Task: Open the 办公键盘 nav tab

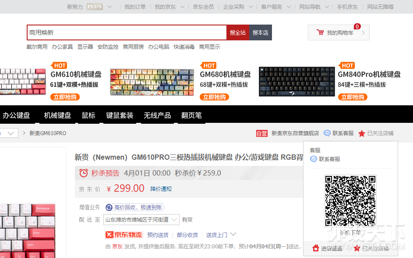Action: coord(16,115)
